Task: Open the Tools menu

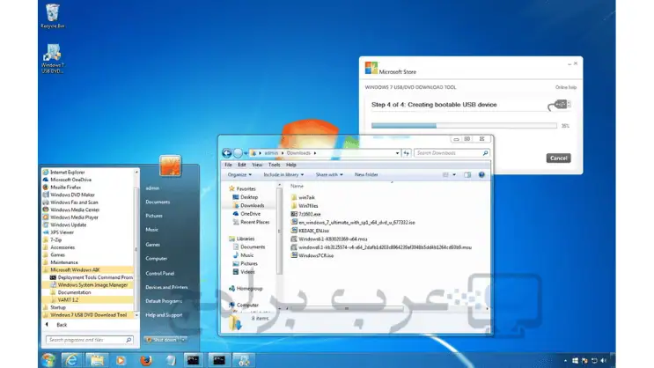Action: pyautogui.click(x=274, y=165)
